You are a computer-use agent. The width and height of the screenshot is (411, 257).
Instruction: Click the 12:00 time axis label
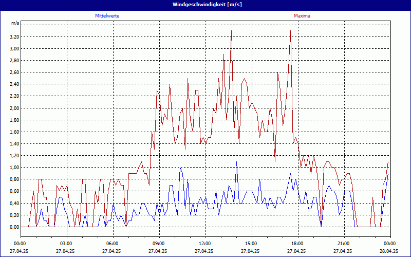coord(206,244)
